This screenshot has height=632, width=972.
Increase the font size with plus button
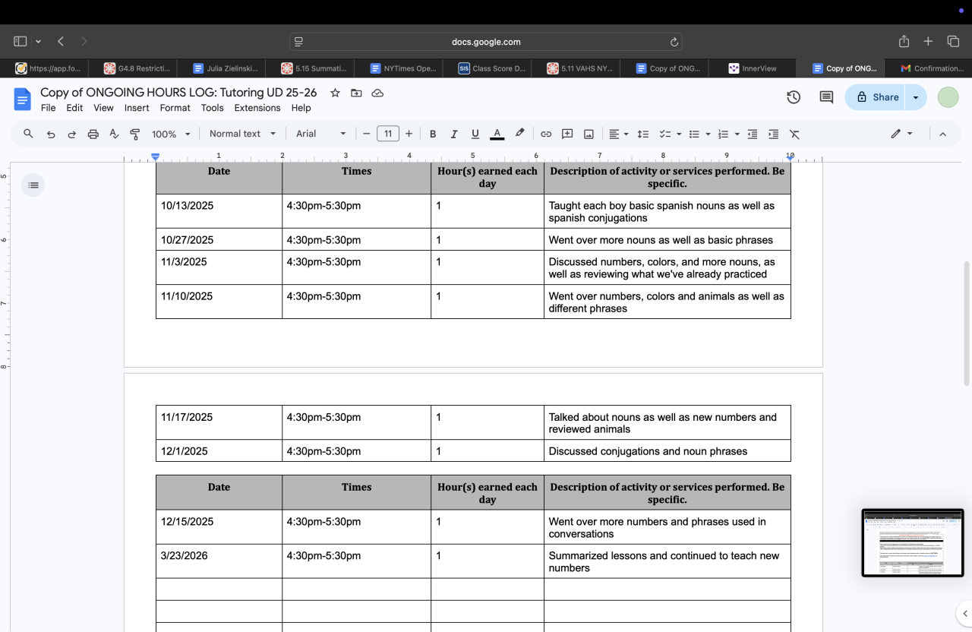(409, 134)
